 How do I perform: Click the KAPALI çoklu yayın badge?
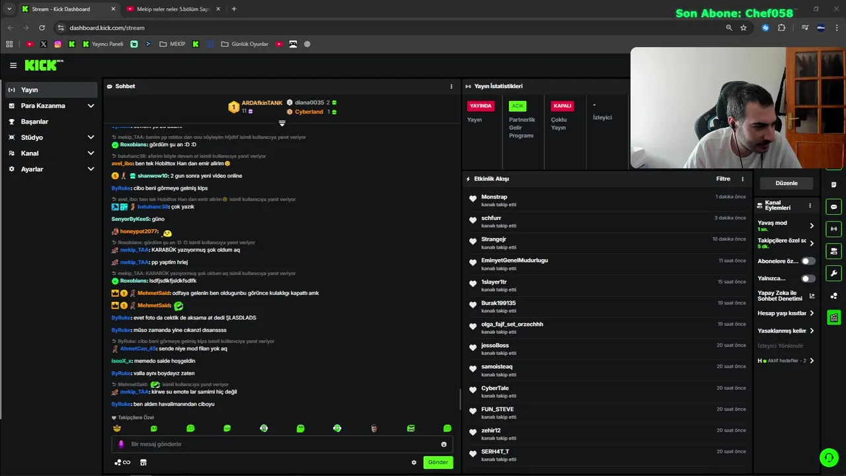click(x=562, y=106)
